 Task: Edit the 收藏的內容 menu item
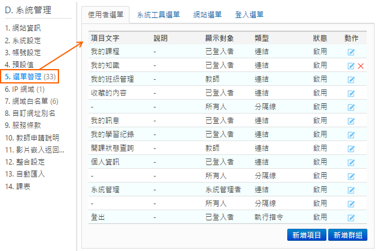351,93
